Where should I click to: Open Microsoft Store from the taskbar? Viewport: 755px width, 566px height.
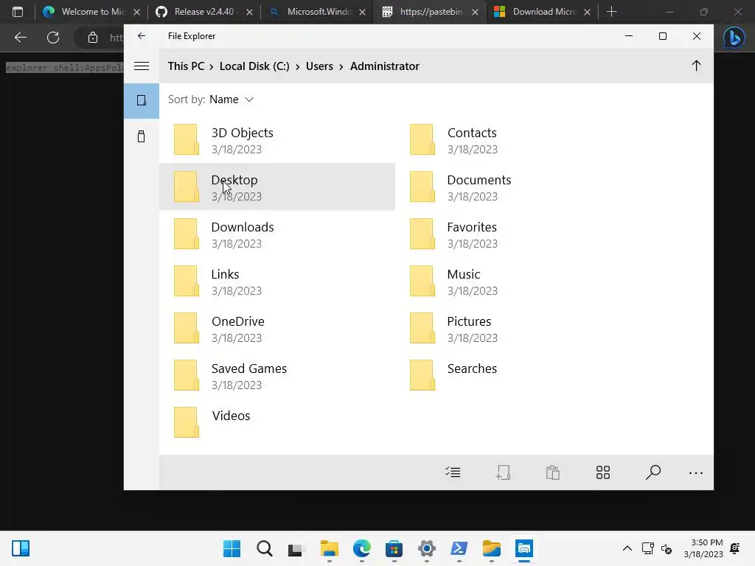(394, 548)
